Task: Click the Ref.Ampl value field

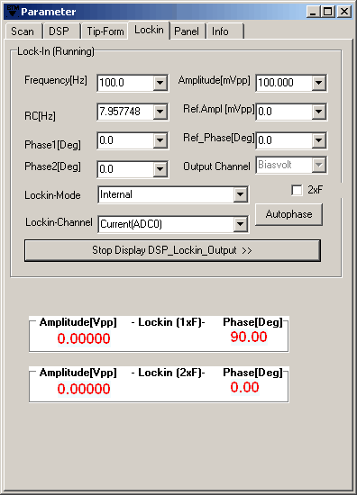Action: pyautogui.click(x=285, y=112)
